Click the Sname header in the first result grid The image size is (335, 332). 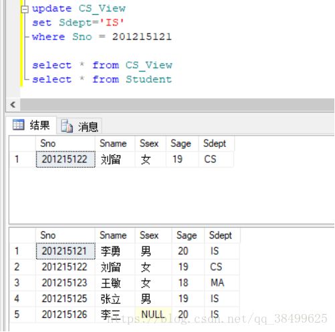click(x=115, y=144)
